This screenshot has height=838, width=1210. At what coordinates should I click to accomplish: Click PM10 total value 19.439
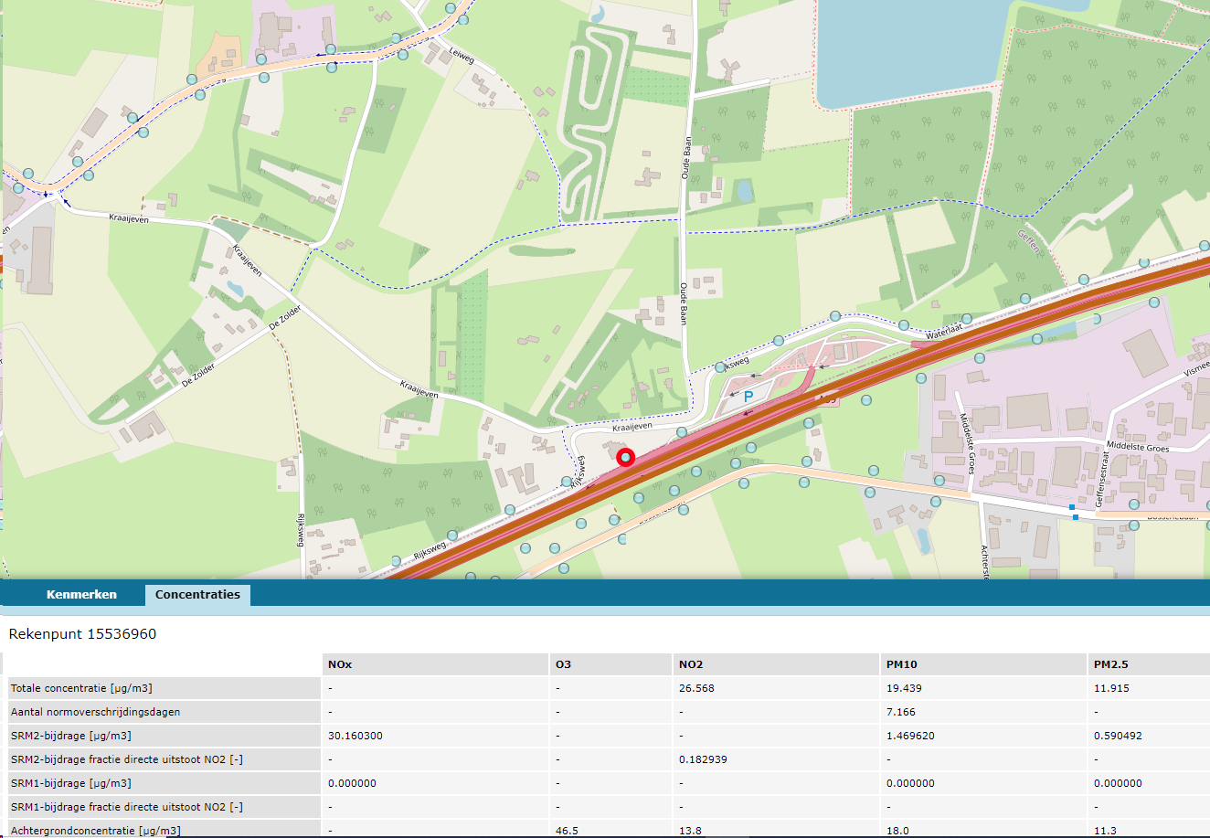(x=904, y=688)
